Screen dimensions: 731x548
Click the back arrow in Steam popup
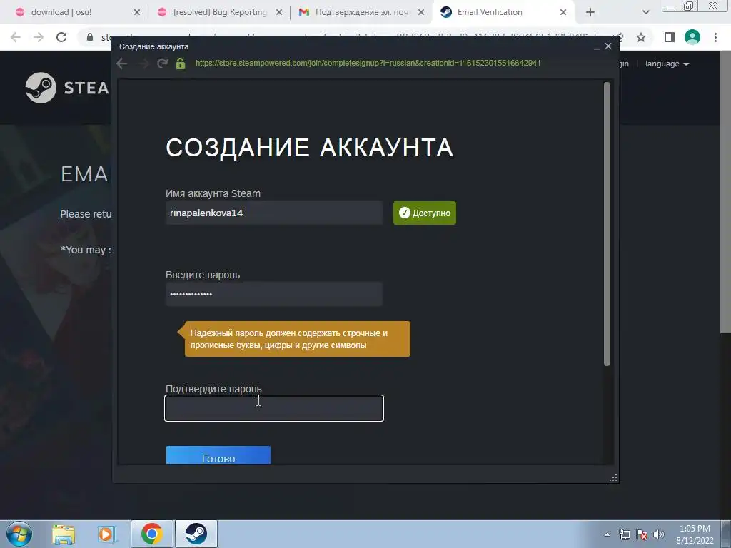coord(121,64)
